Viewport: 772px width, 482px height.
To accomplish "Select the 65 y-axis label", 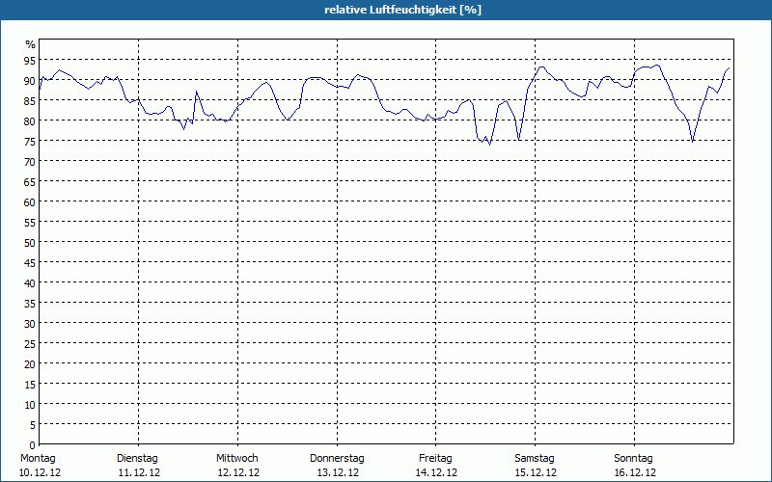I will tap(30, 182).
